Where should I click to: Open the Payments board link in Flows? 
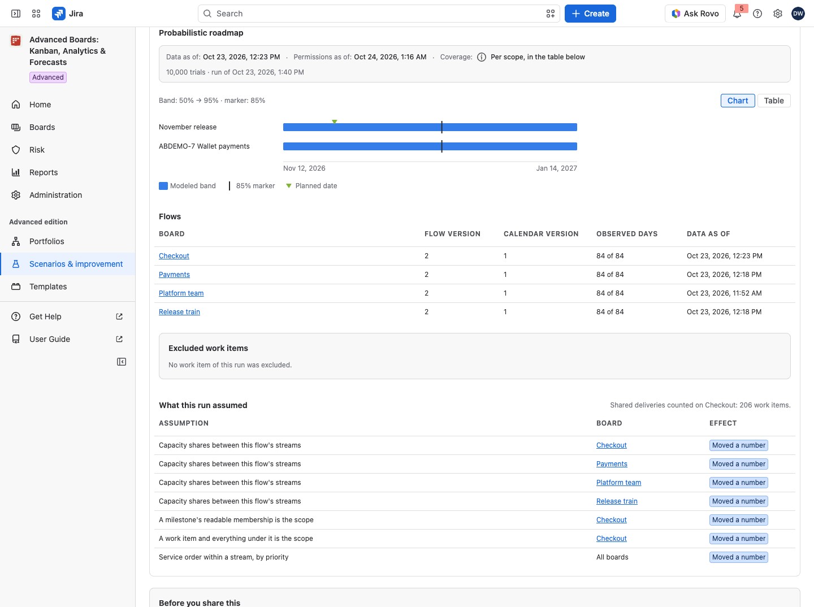174,275
